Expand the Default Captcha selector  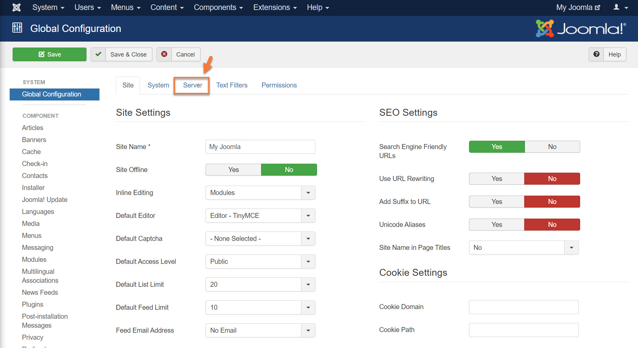pyautogui.click(x=308, y=239)
